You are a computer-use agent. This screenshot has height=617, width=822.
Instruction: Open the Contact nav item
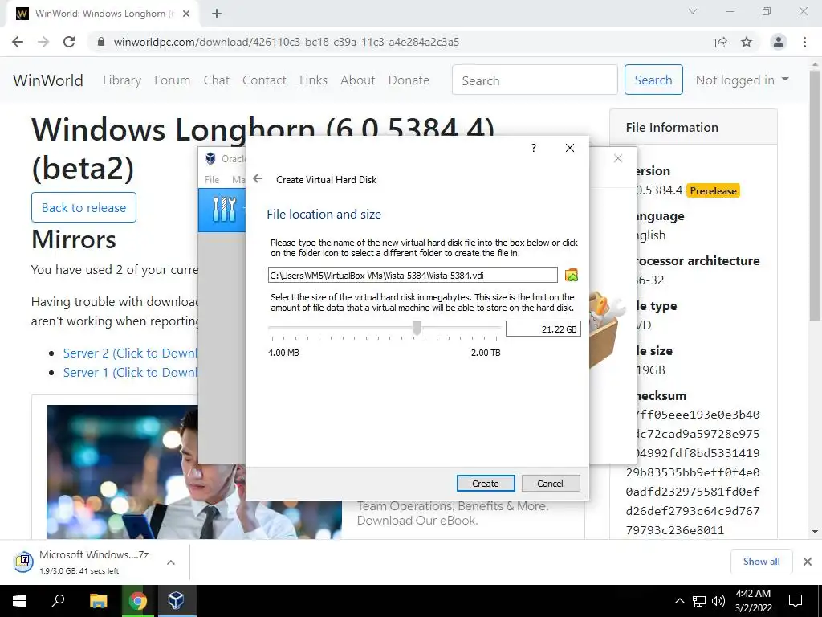click(264, 80)
